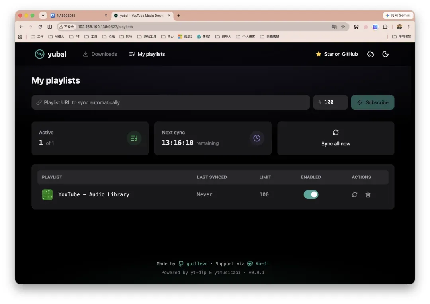This screenshot has height=304, width=430.
Task: Click the Sync all now refresh icon
Action: (336, 133)
